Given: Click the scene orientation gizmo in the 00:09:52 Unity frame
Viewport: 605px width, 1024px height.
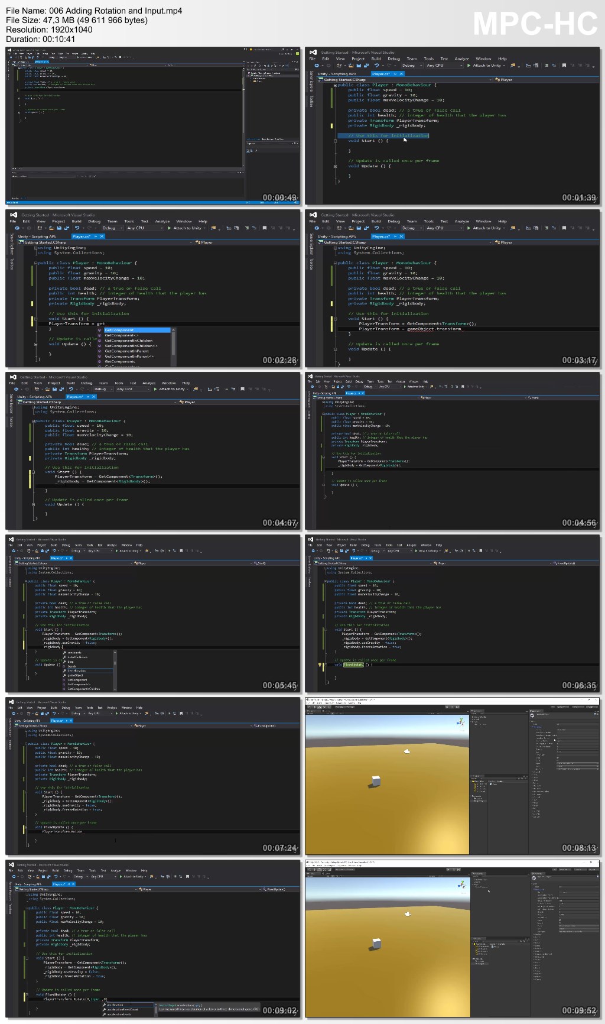Looking at the screenshot, I should coord(461,884).
